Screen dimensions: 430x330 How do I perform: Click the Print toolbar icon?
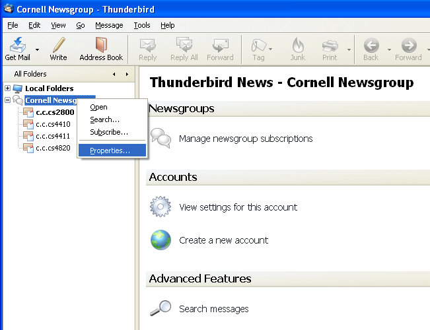330,46
